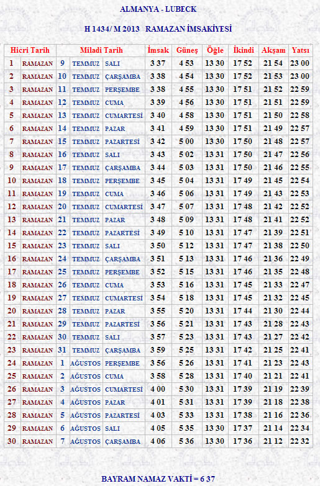The width and height of the screenshot is (320, 486).
Task: Select İkindi time 17 44 on 28 Temmuz
Action: pyautogui.click(x=243, y=311)
